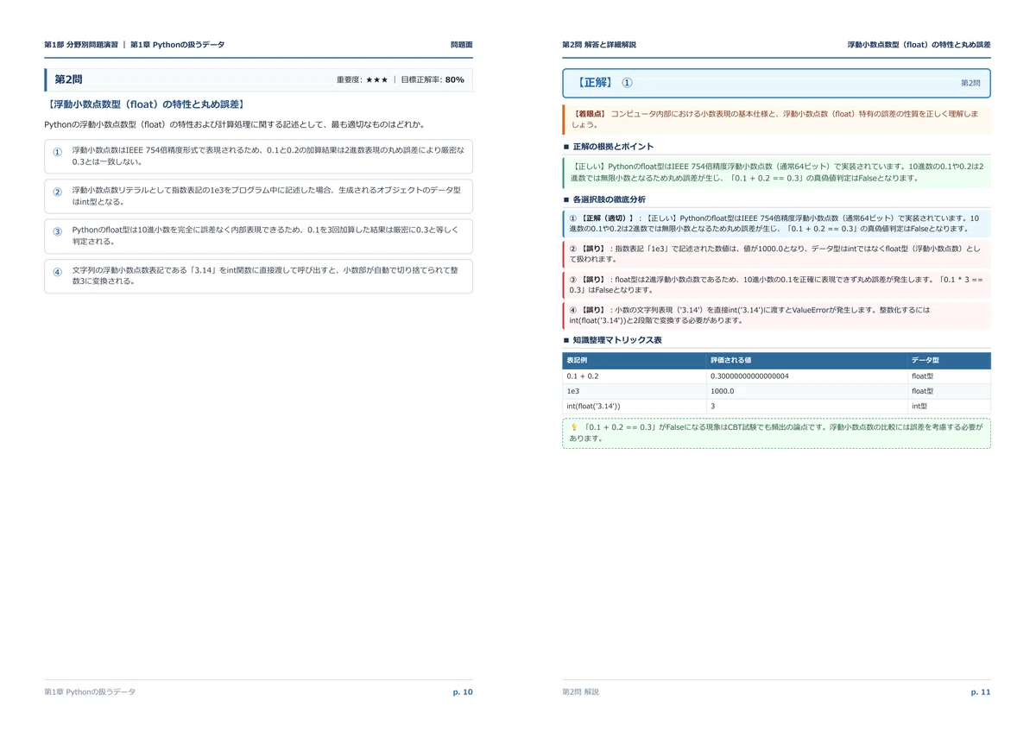
Task: Select the option text about passing「3.14」to int関数
Action: [265, 274]
